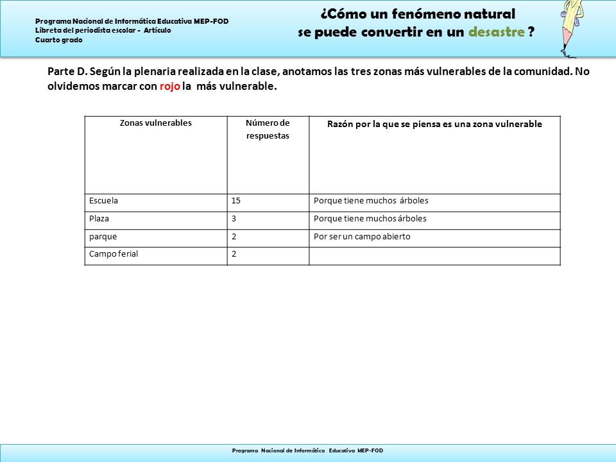Click the 'Campo ferial' cell

pyautogui.click(x=156, y=256)
